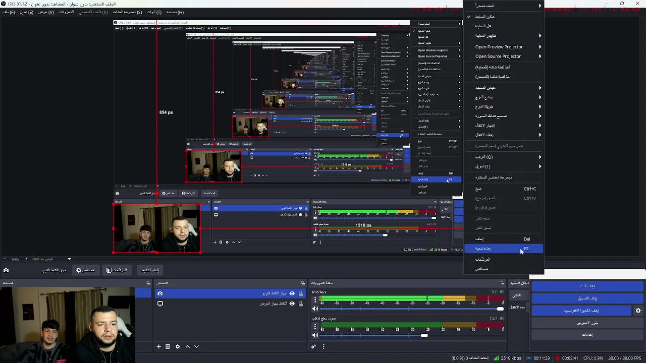Move selected source up with arrow icon

point(188,346)
